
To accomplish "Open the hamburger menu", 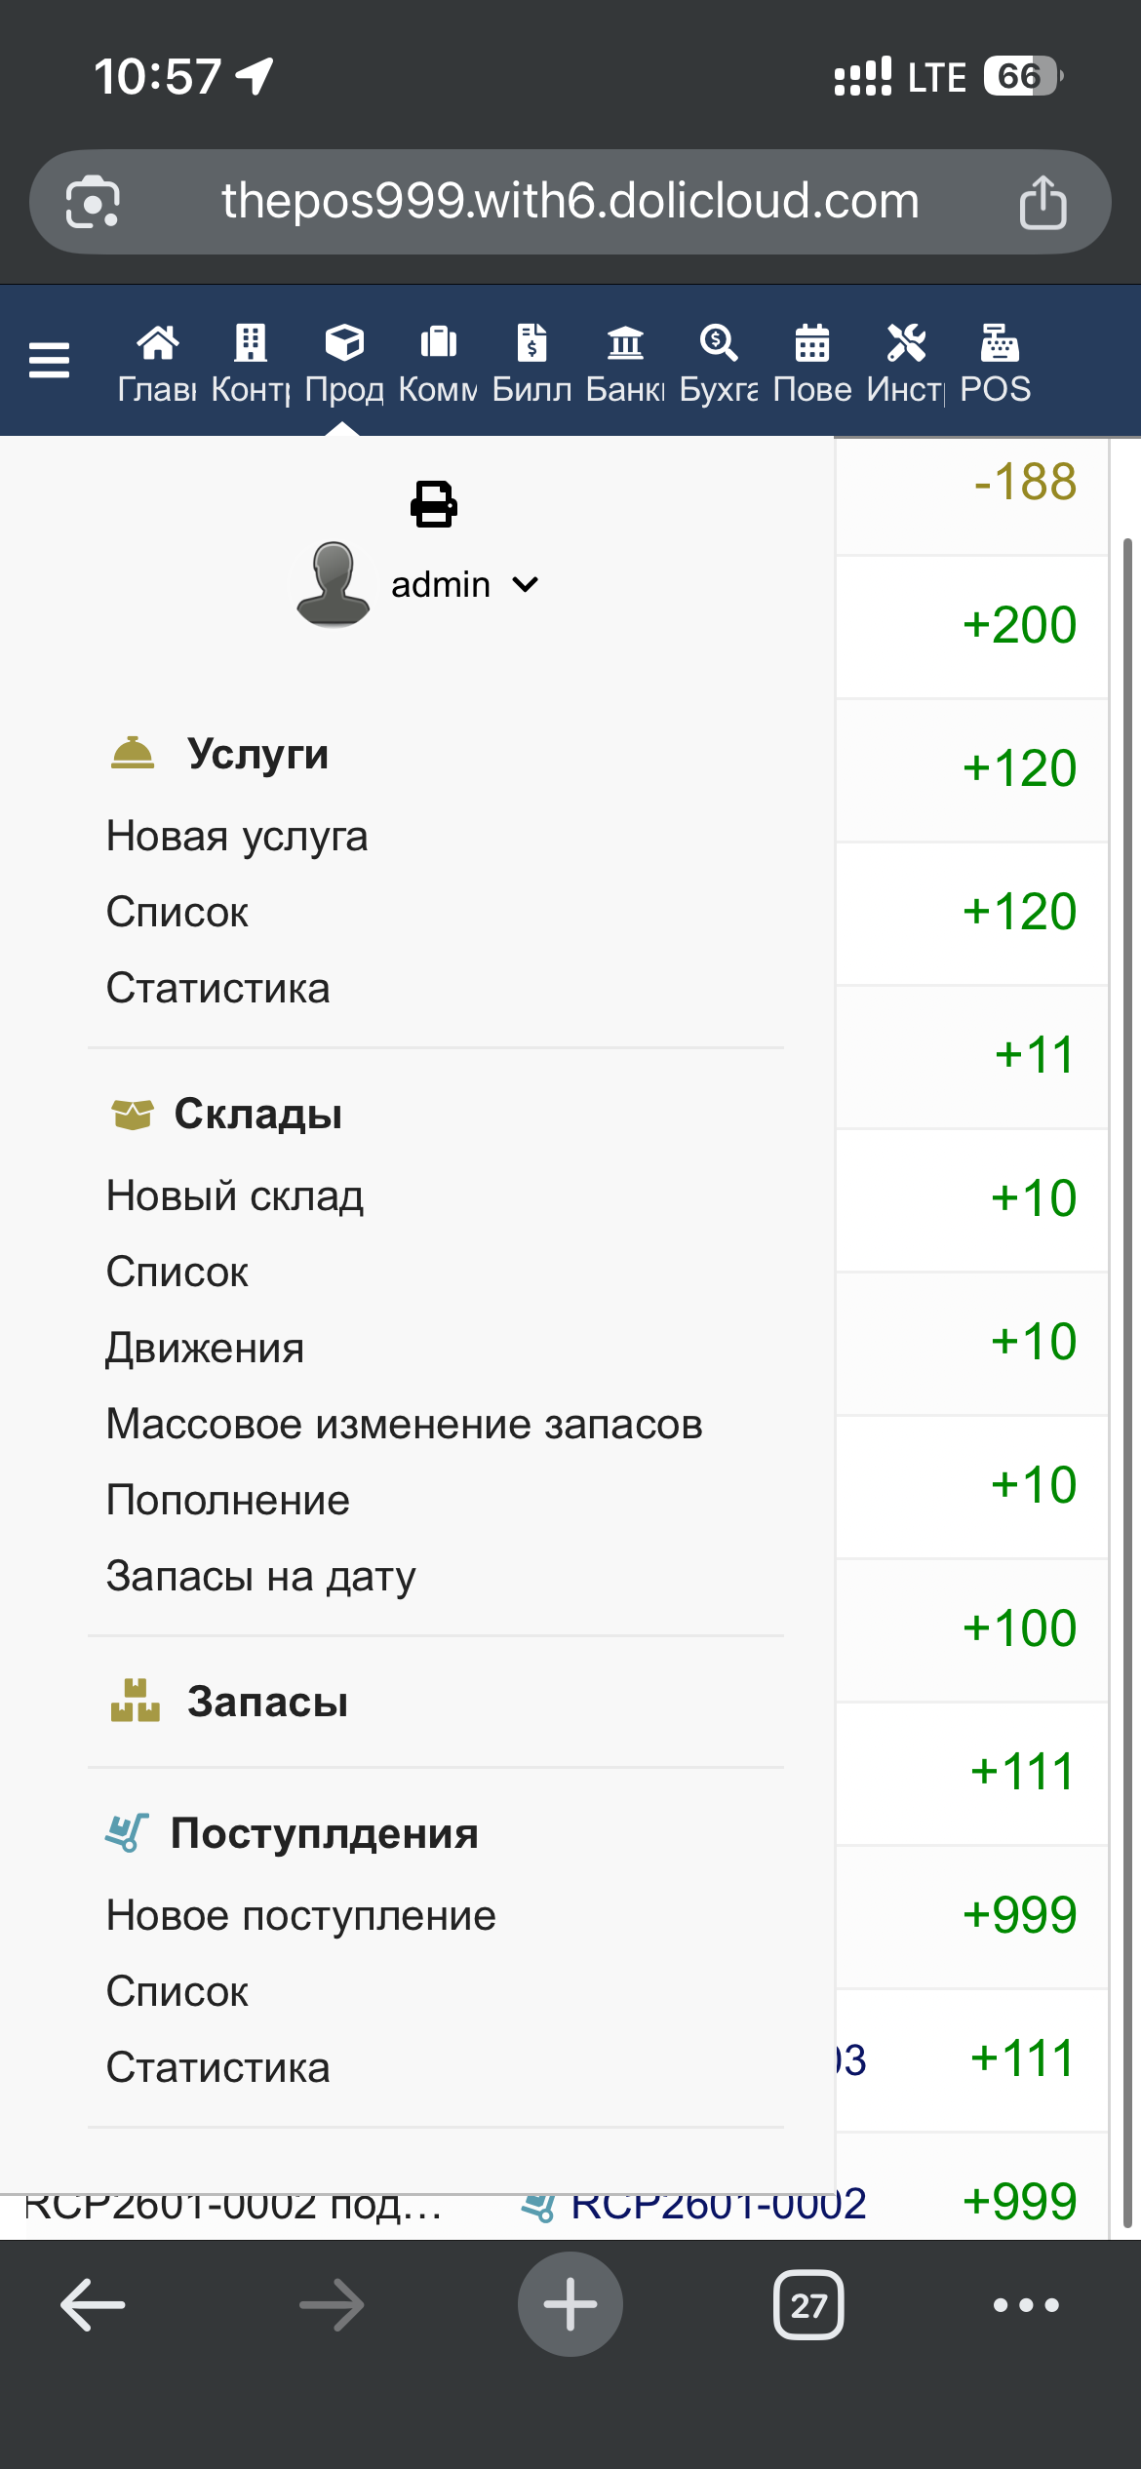I will click(49, 360).
